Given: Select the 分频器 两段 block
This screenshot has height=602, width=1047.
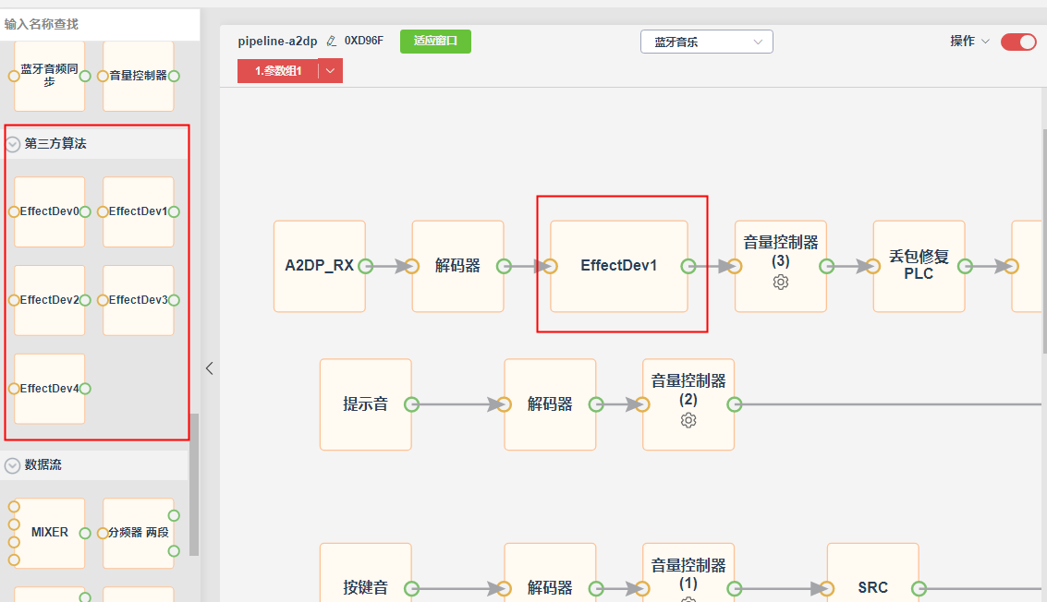Looking at the screenshot, I should [x=139, y=534].
